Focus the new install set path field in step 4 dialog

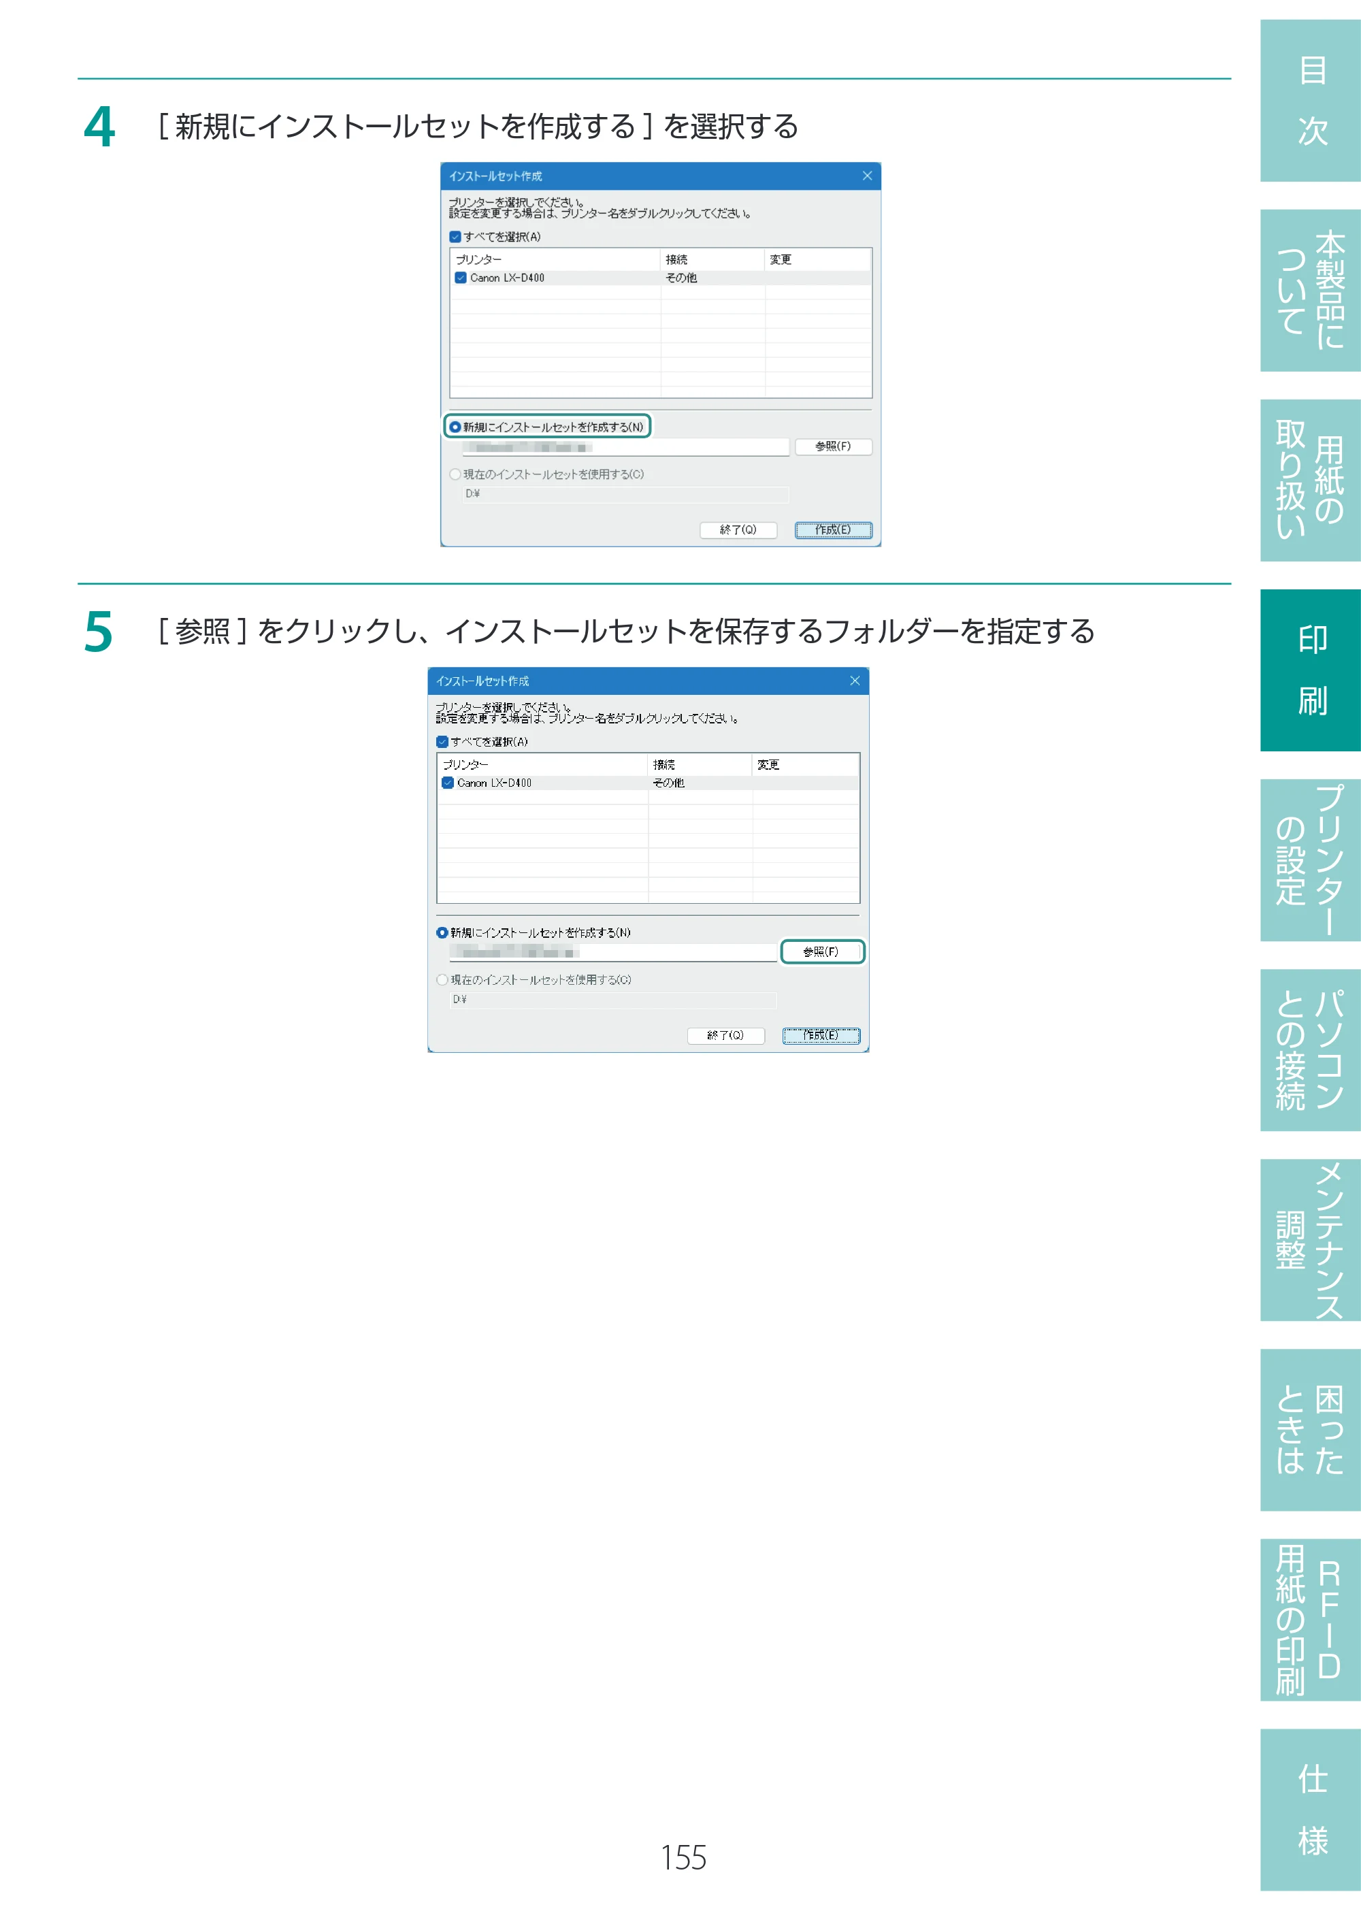[x=625, y=447]
